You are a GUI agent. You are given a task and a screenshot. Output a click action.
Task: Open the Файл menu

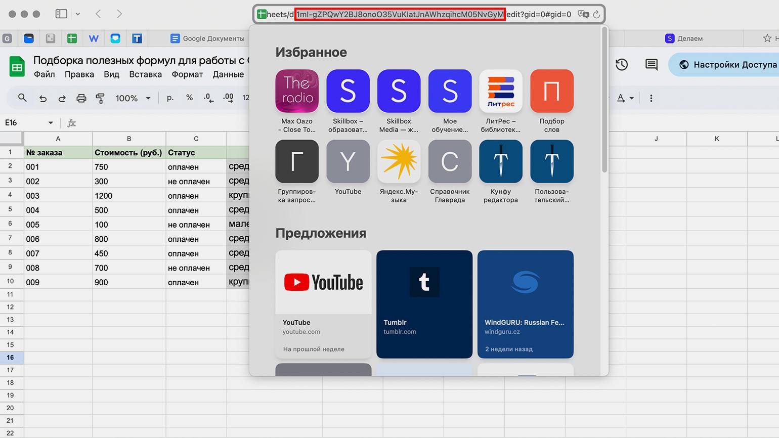45,74
